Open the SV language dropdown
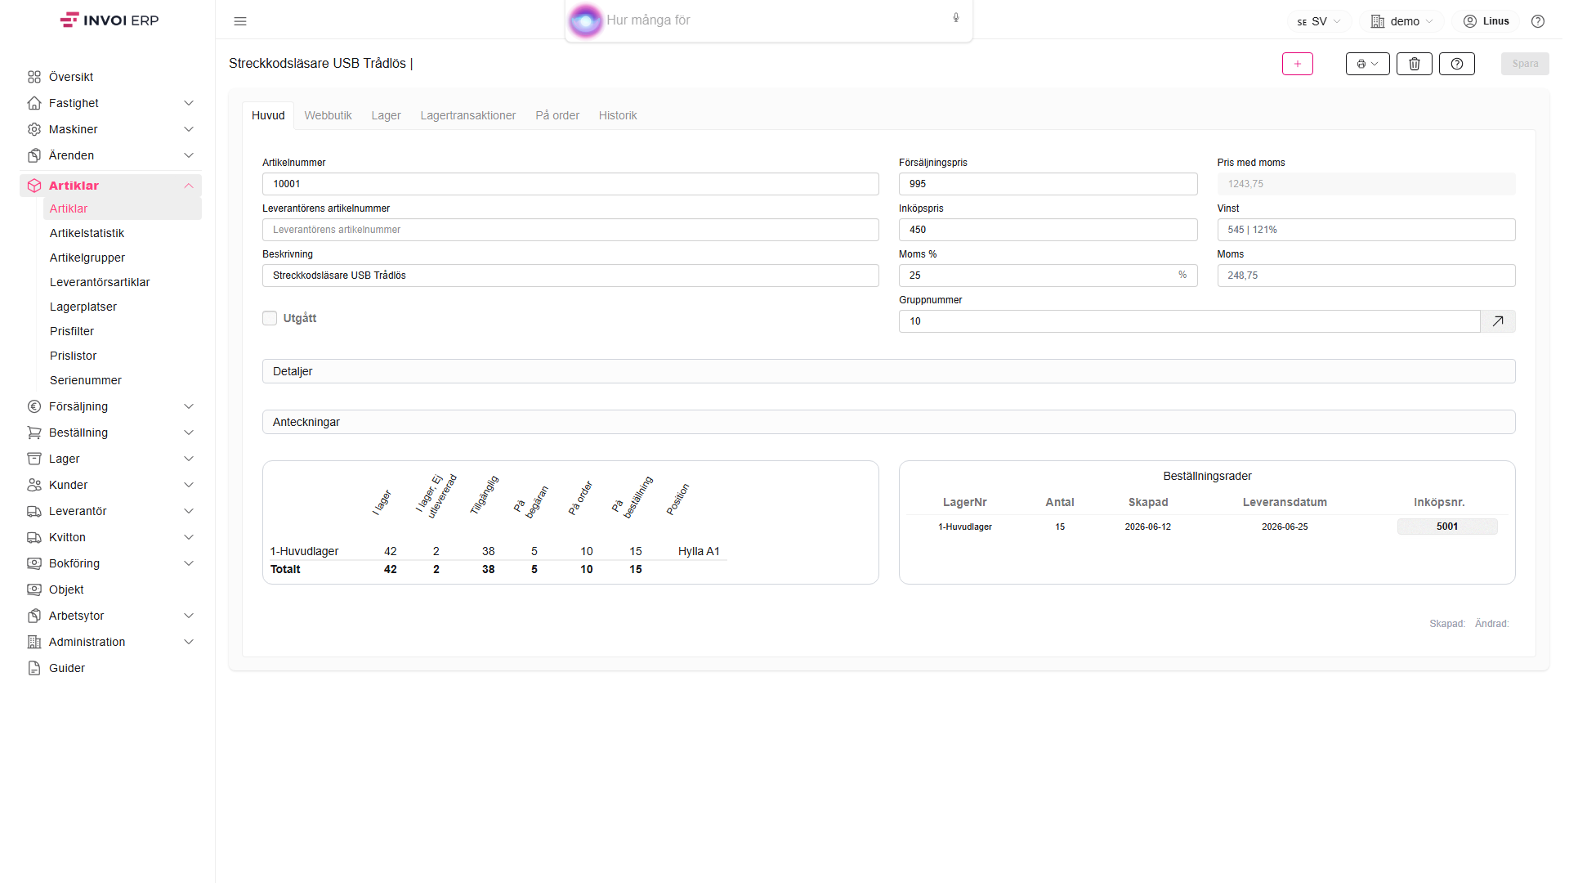1569x883 pixels. point(1319,21)
